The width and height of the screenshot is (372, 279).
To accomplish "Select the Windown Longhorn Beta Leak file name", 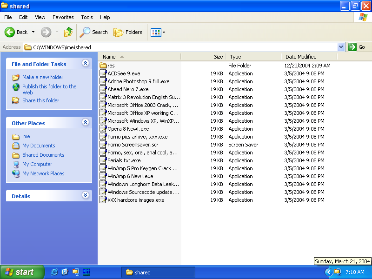I will [x=143, y=184].
